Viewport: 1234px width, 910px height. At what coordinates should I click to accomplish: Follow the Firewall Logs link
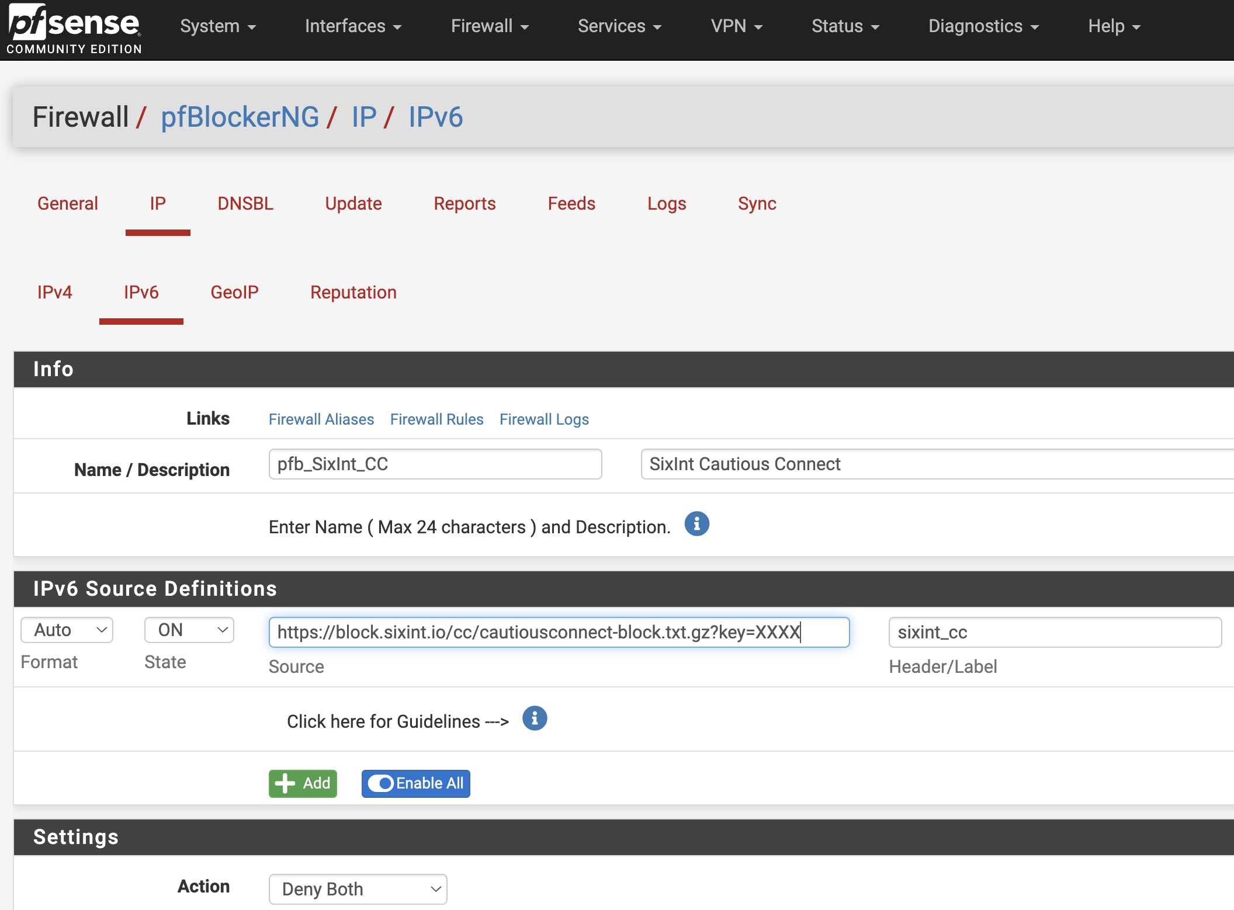[x=544, y=419]
